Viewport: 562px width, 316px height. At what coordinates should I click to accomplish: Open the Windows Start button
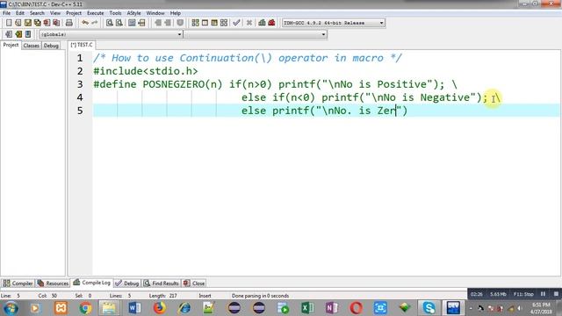pyautogui.click(x=11, y=308)
